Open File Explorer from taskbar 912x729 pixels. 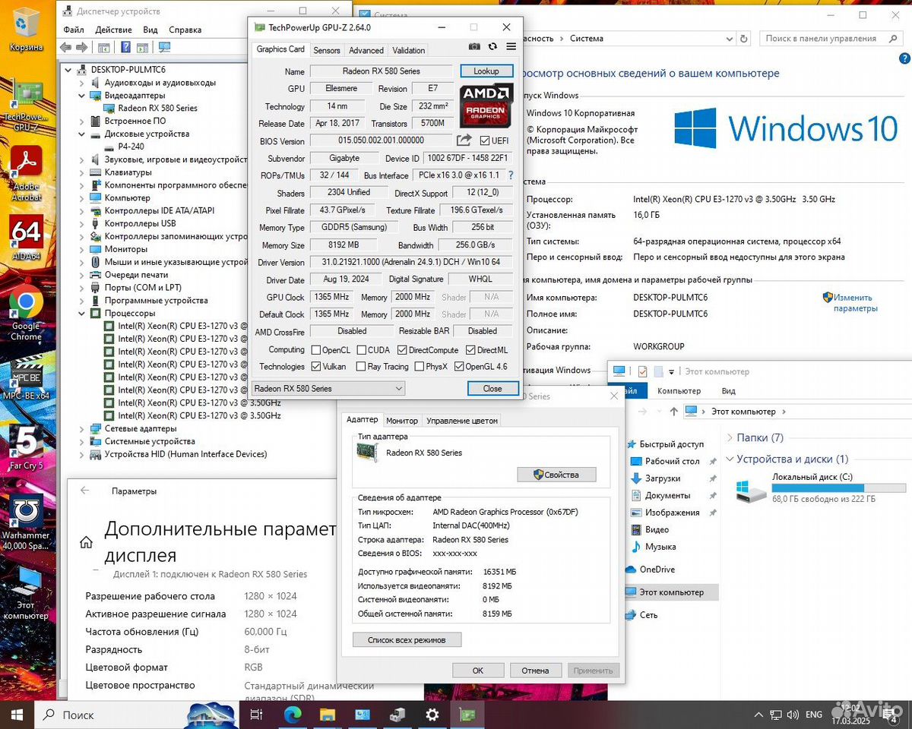click(327, 715)
